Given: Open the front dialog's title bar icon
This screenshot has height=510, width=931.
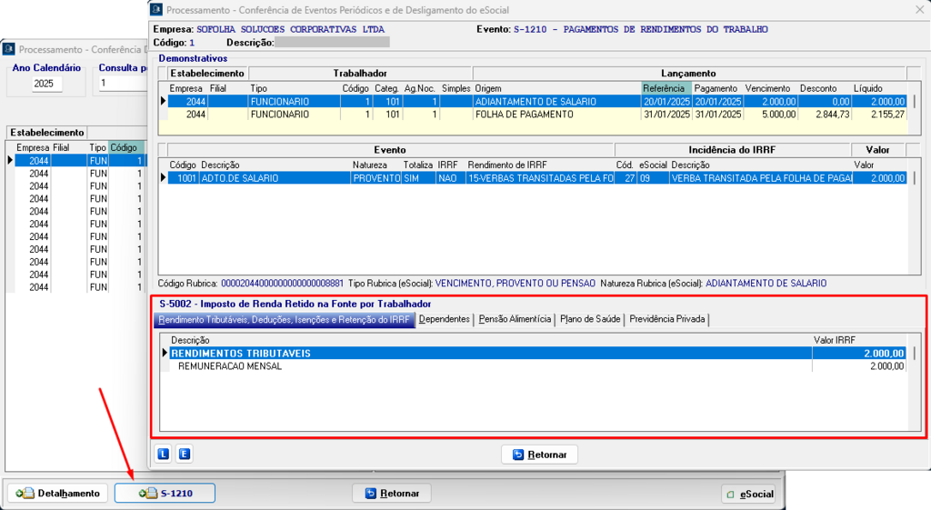Looking at the screenshot, I should pyautogui.click(x=157, y=10).
